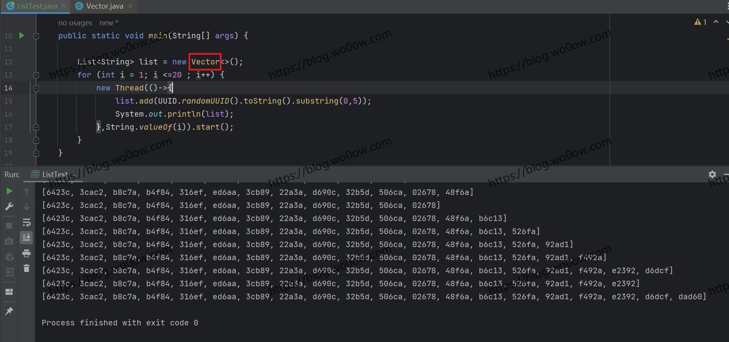Image resolution: width=729 pixels, height=342 pixels.
Task: Run main method from line 10 gutter
Action: 22,36
